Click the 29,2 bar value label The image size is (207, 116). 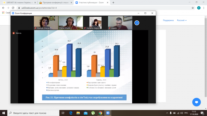(x=117, y=44)
